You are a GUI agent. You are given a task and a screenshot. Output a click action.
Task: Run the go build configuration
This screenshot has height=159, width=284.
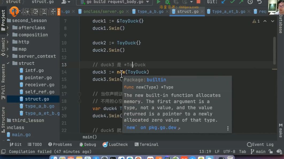pyautogui.click(x=159, y=2)
